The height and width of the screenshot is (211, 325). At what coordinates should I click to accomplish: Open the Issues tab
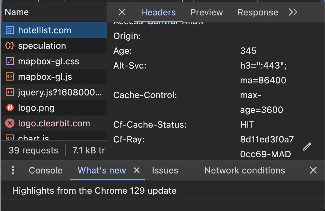tap(165, 170)
